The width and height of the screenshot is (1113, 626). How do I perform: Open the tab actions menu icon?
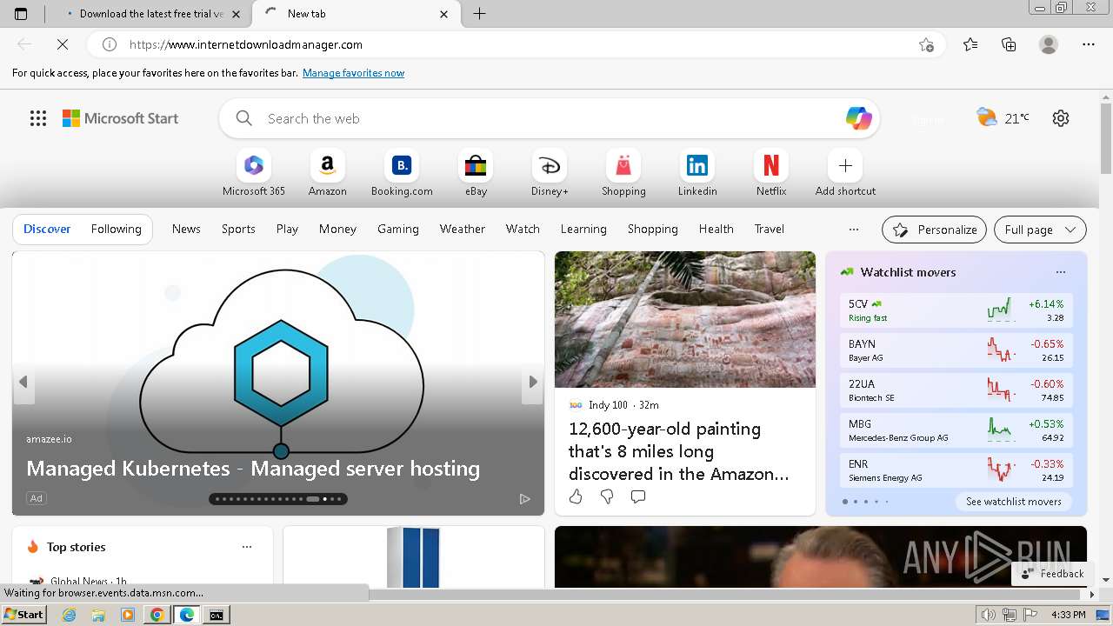(21, 14)
